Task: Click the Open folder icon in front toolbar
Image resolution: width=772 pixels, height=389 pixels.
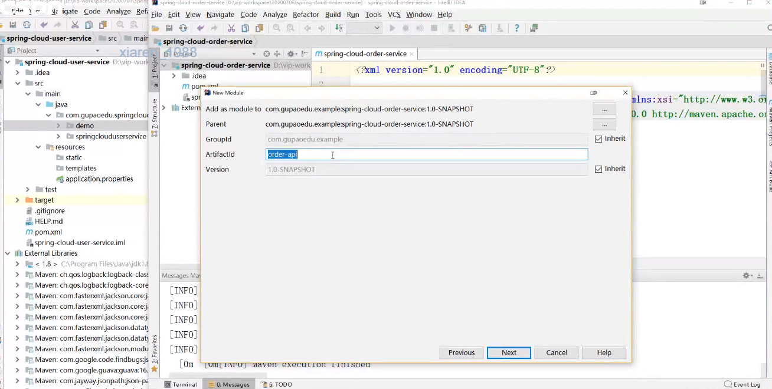Action: click(155, 28)
